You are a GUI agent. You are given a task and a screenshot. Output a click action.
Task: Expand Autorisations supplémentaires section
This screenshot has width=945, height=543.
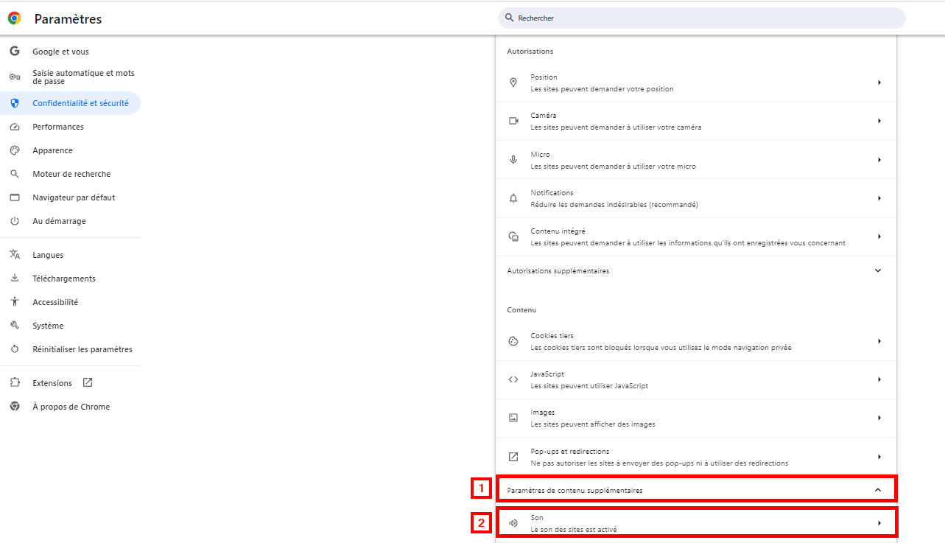tap(877, 270)
